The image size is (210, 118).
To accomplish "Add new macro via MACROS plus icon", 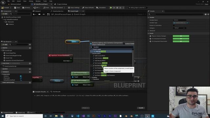I will 30,69.
